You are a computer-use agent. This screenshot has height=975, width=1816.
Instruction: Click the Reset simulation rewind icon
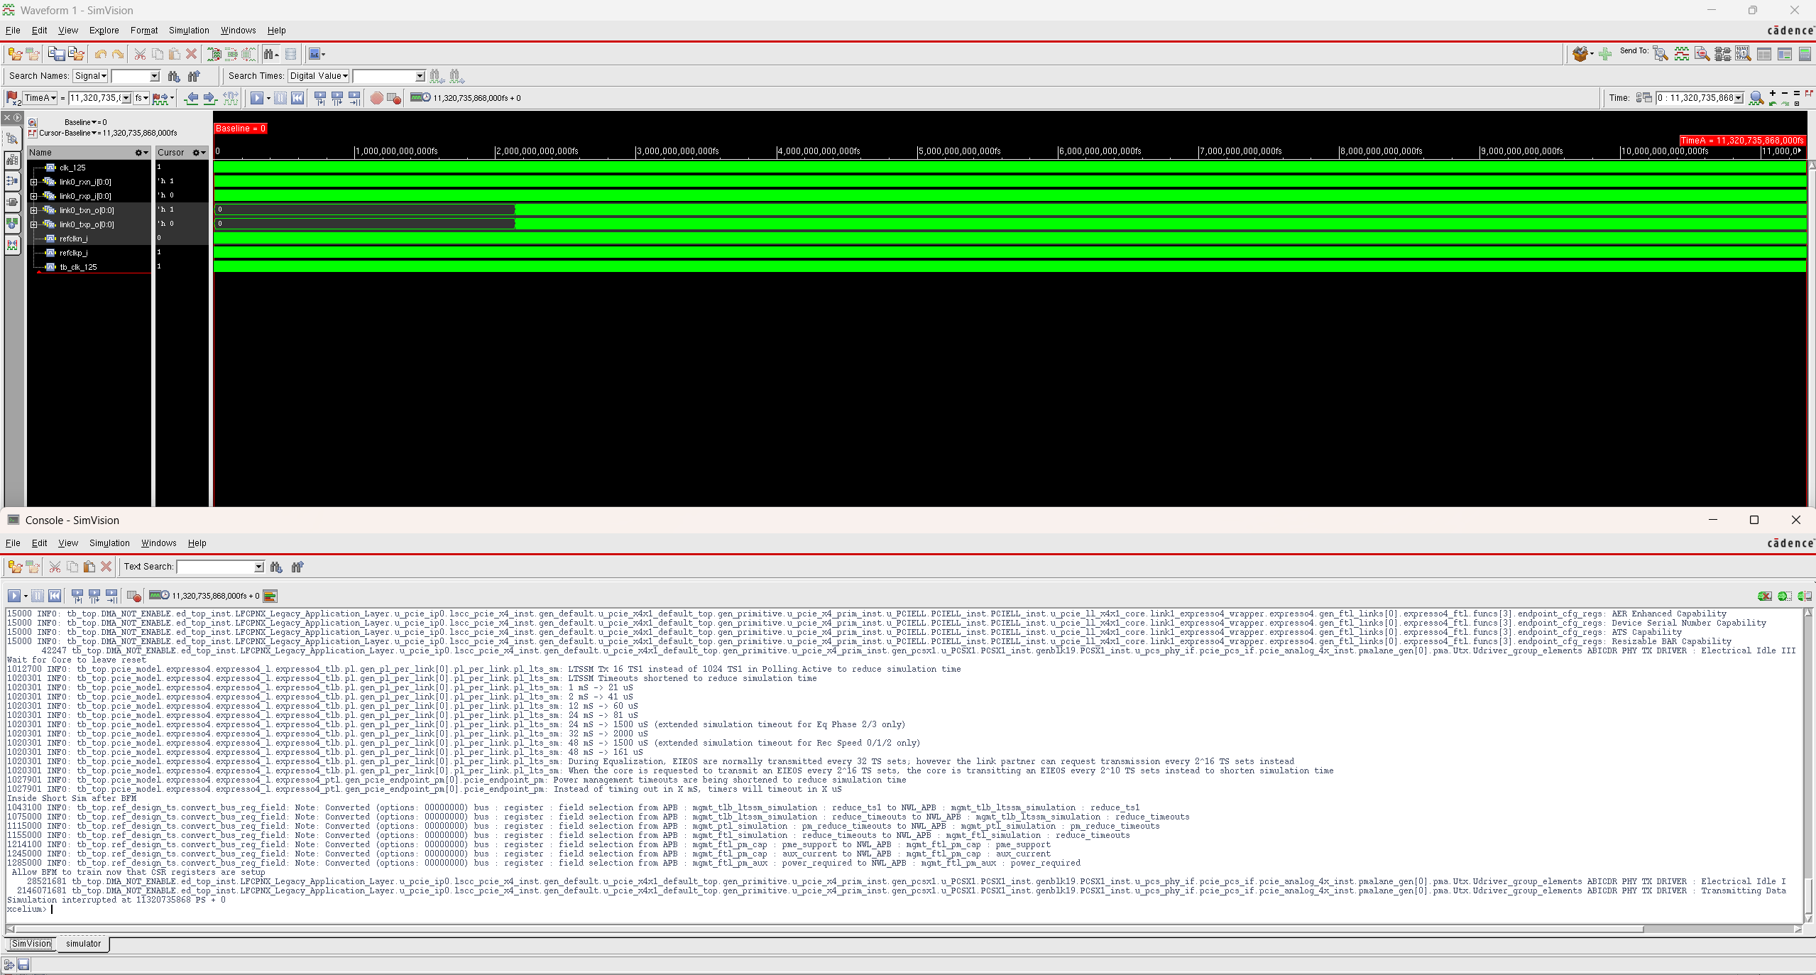[x=297, y=98]
